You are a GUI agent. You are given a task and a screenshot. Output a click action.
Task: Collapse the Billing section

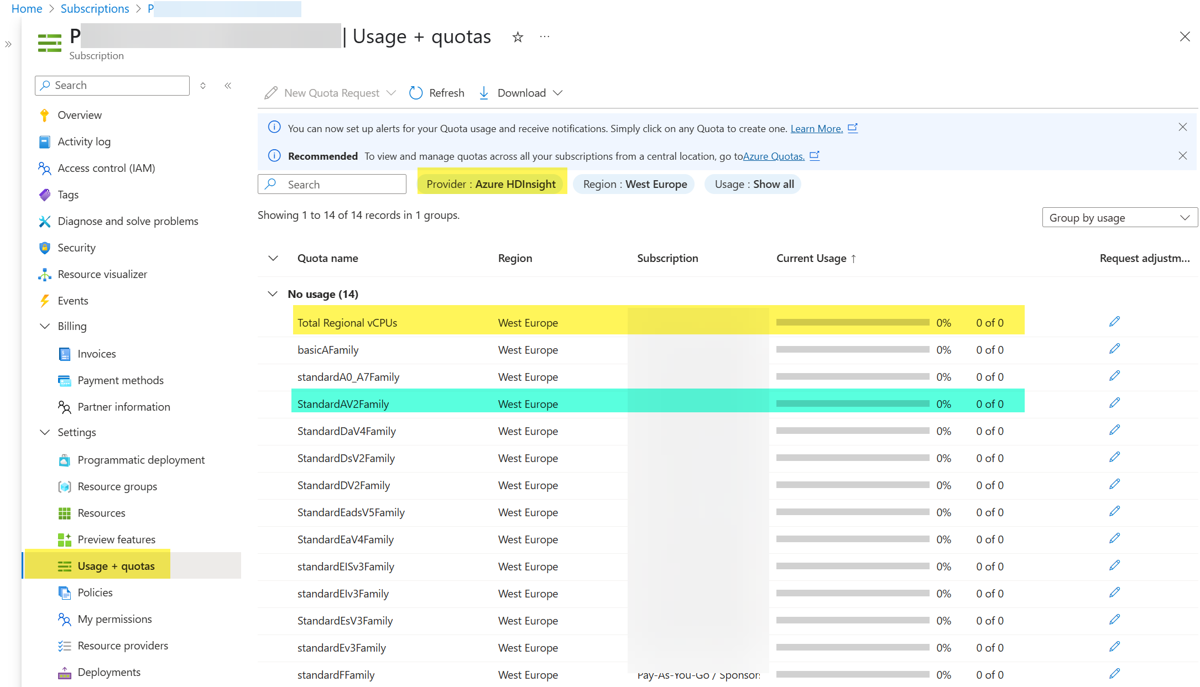(x=45, y=326)
